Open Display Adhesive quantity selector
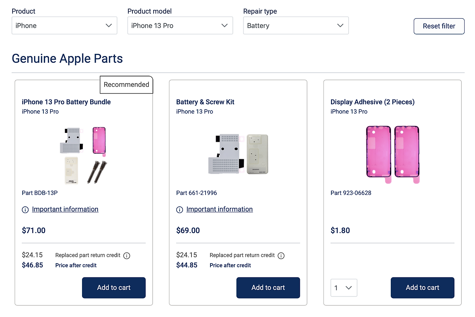The image size is (475, 317). tap(344, 288)
